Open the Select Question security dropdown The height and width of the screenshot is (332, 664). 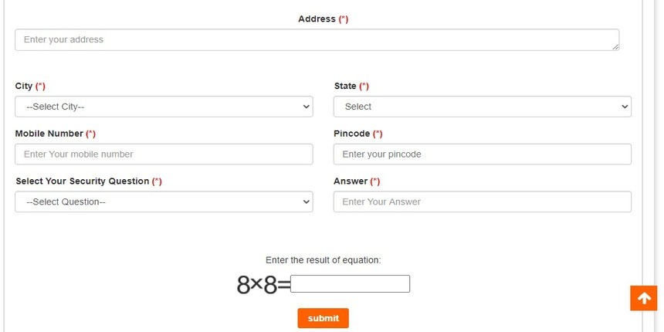pyautogui.click(x=164, y=202)
